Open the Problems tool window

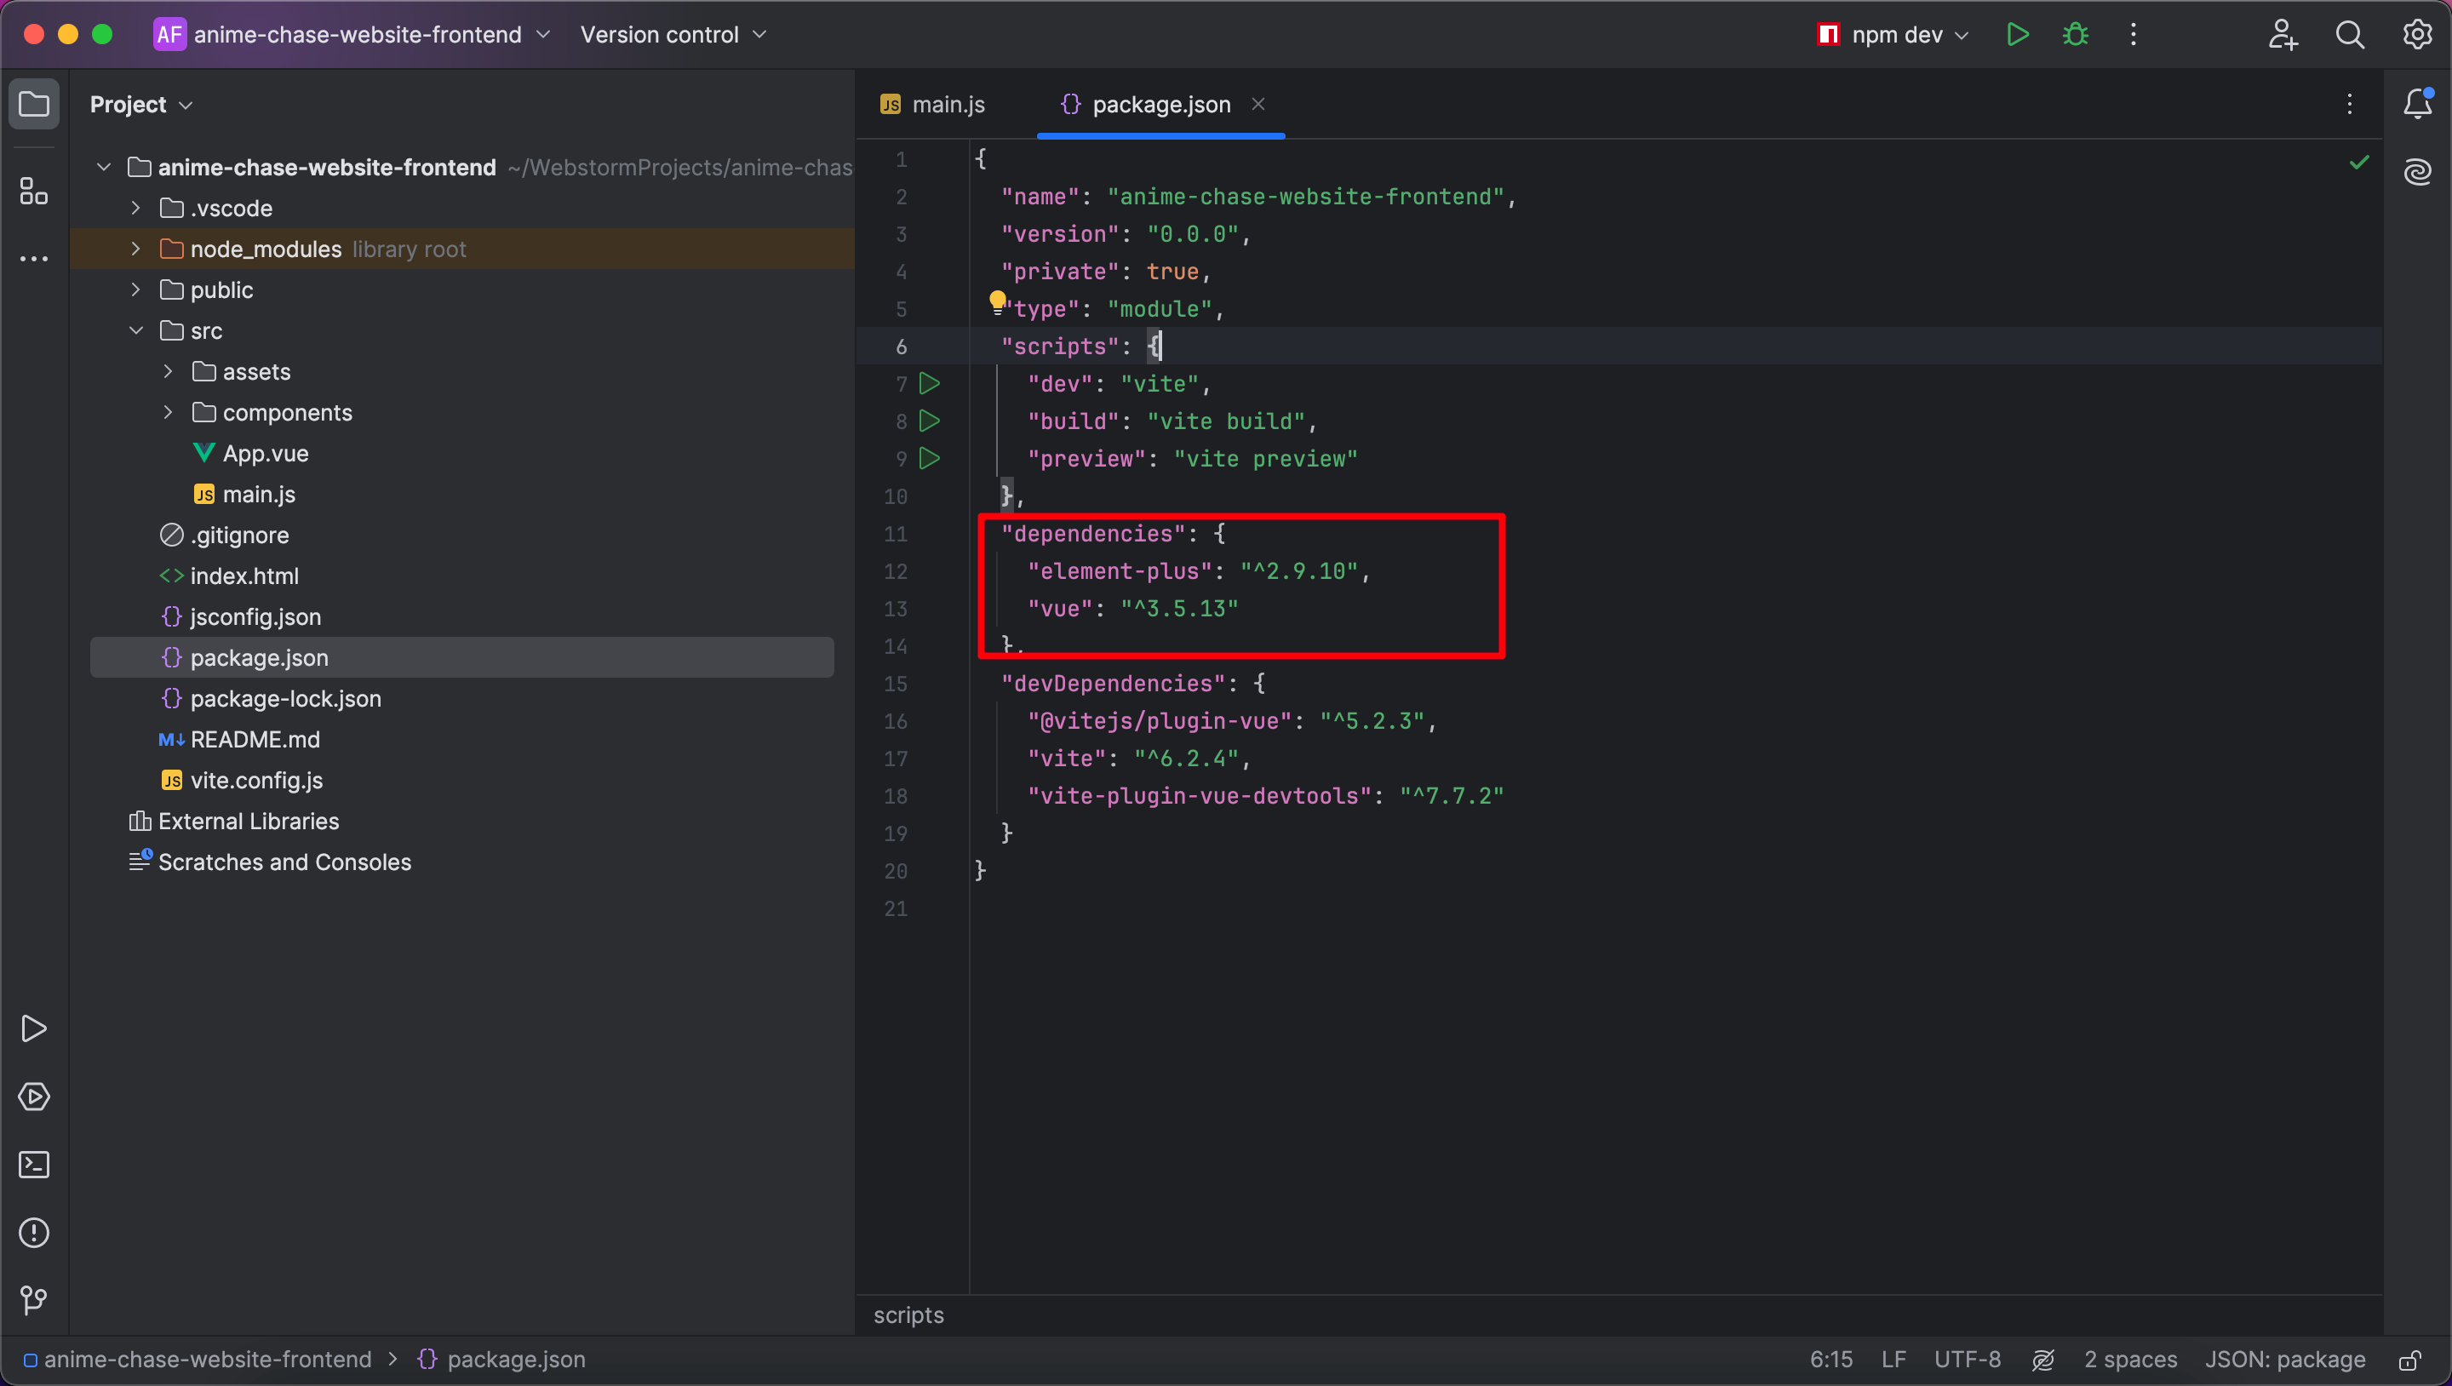pos(34,1233)
